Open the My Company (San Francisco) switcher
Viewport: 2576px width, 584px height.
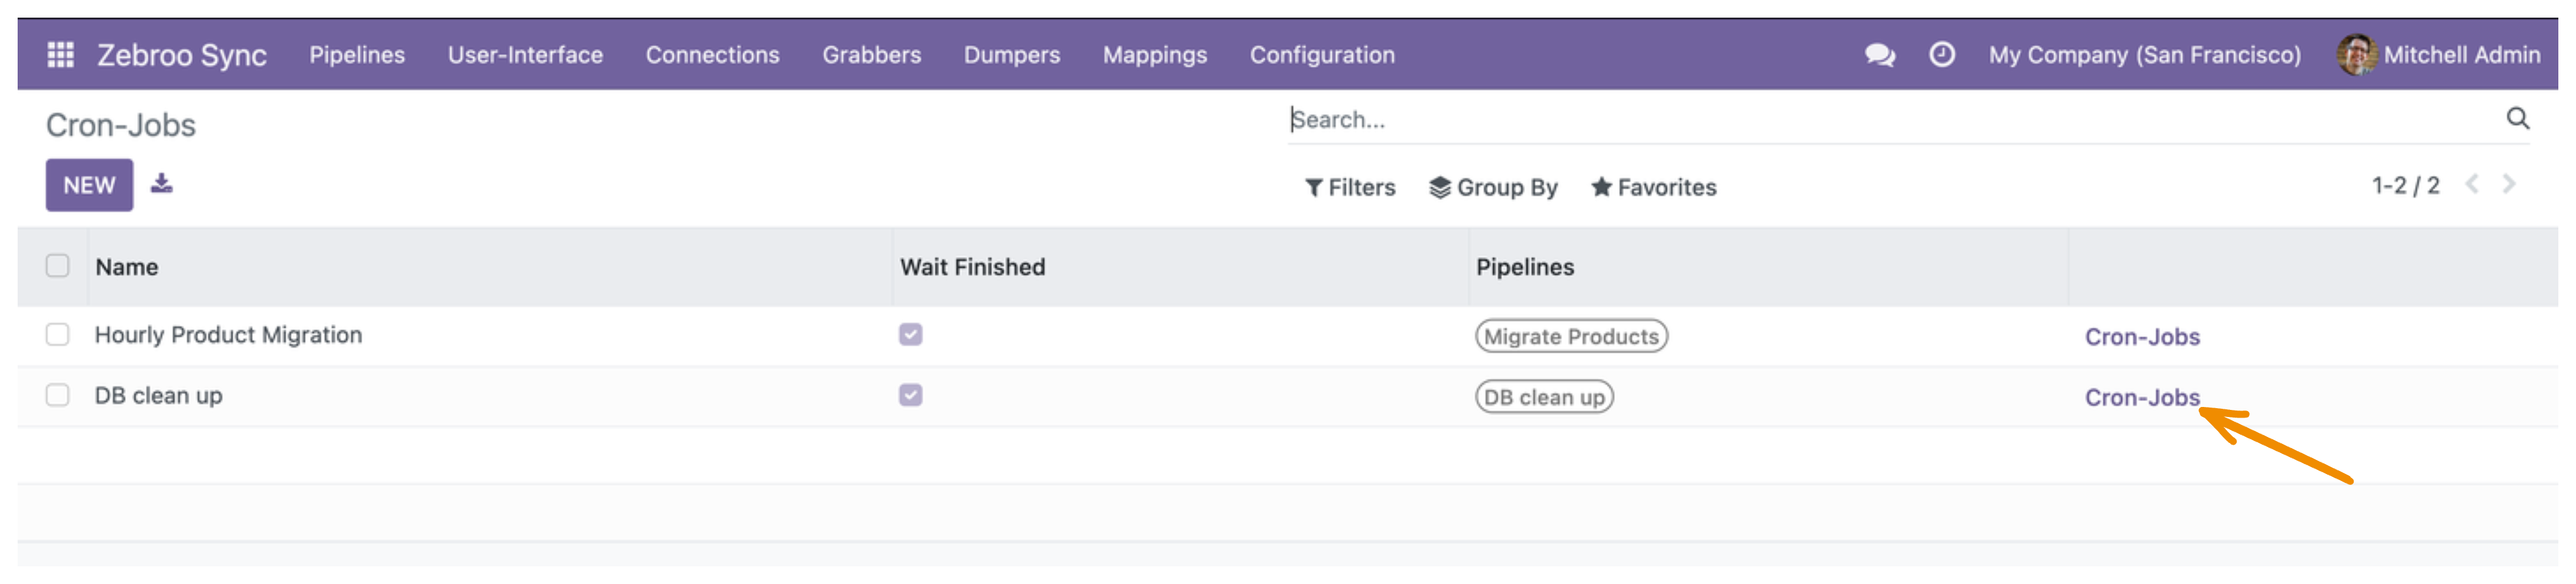click(x=2144, y=55)
